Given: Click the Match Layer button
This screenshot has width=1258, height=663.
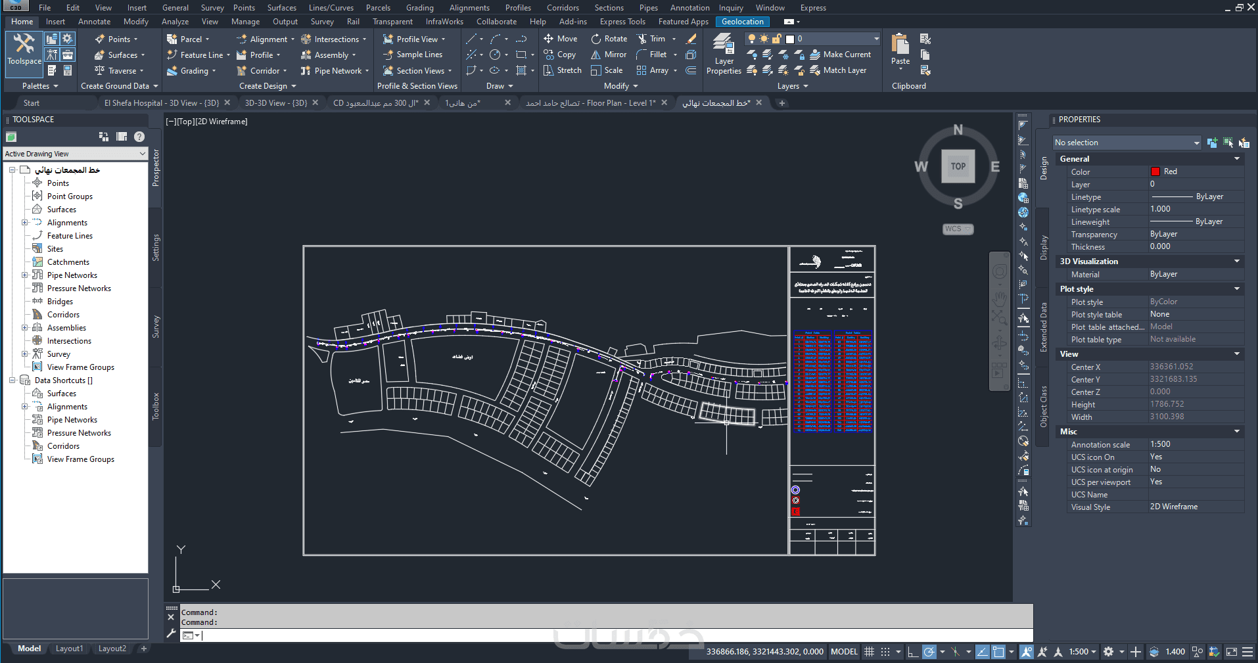Looking at the screenshot, I should pyautogui.click(x=838, y=70).
